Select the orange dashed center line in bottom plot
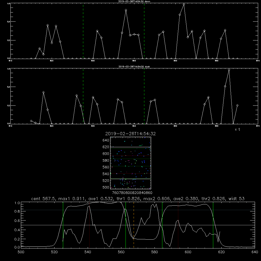This screenshot has width=261, height=261. point(134,225)
